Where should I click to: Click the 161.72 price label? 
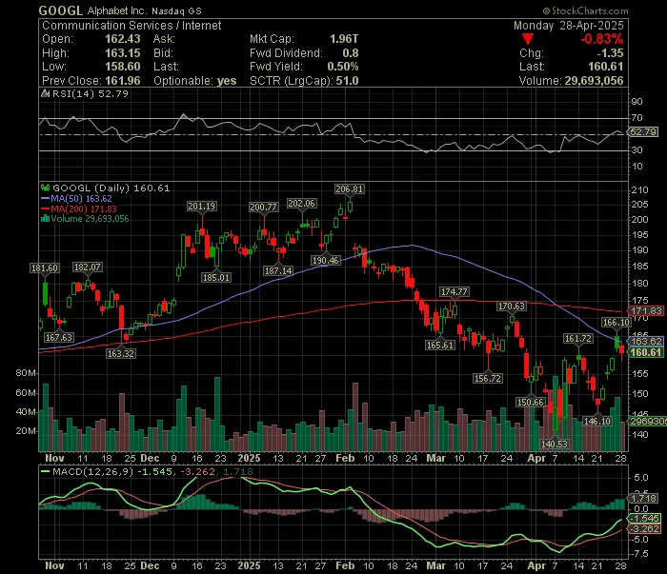[x=578, y=339]
